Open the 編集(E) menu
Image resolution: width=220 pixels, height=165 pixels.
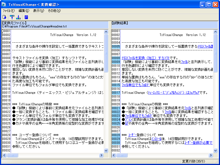pyautogui.click(x=24, y=11)
